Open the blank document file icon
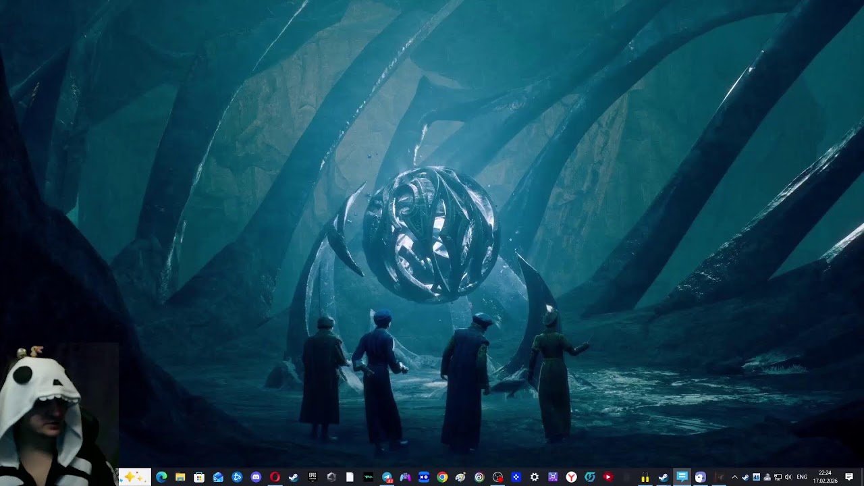Viewport: 864px width, 486px height. tap(350, 477)
